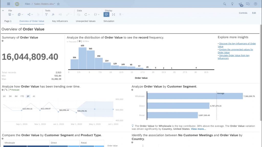
Task: Toggle the smart insights comment display
Action: [x=106, y=14]
